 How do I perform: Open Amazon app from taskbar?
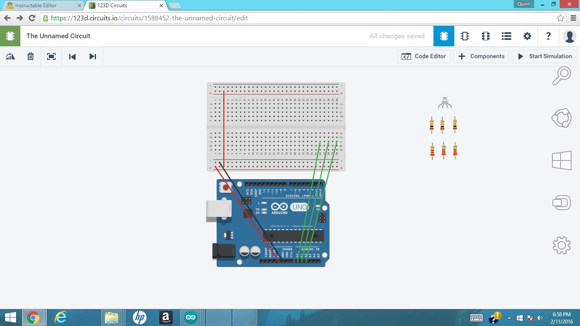[166, 318]
